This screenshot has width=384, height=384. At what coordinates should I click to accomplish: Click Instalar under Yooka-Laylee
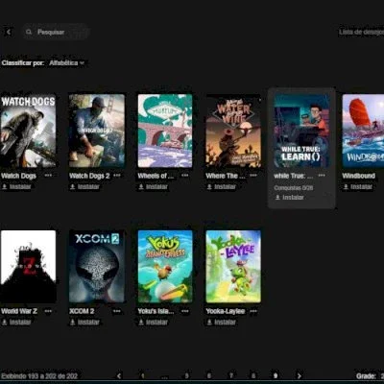[x=222, y=322]
